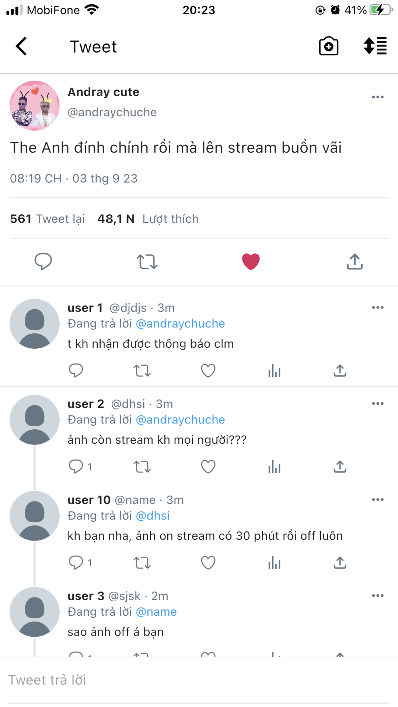Screen dimensions: 398x707
Task: Open more options for main tweet
Action: point(378,97)
